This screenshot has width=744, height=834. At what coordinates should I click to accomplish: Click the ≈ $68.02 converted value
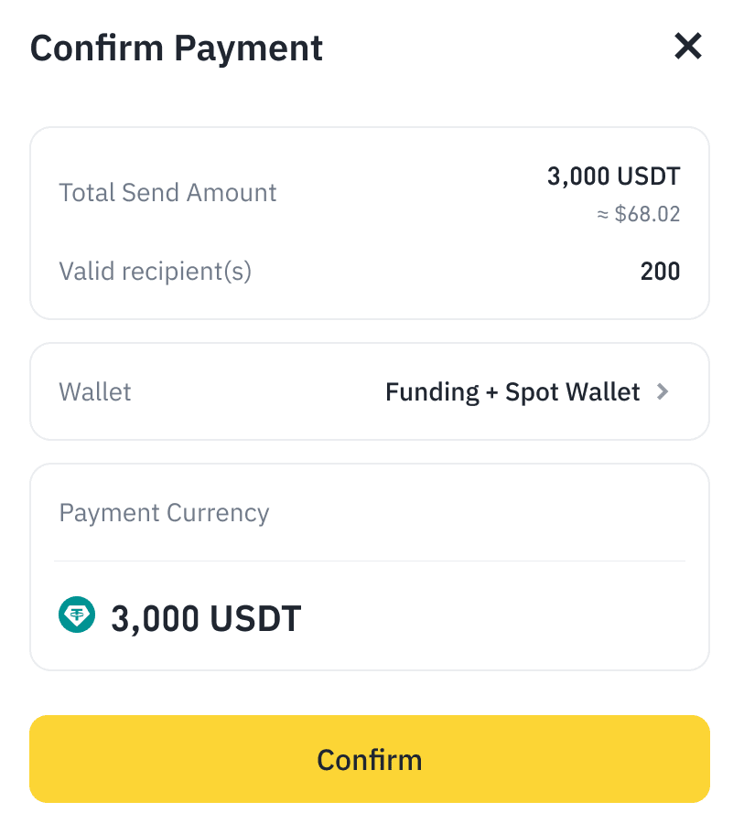tap(638, 215)
